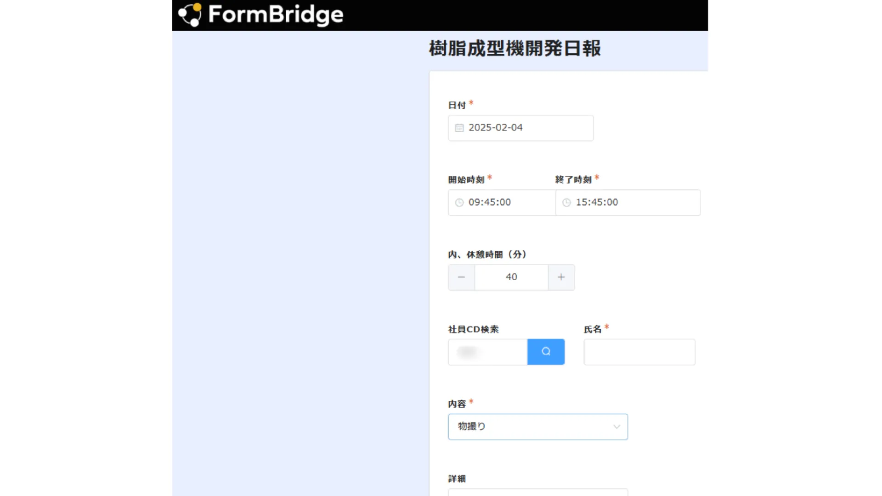
Task: Click the clock icon in end time
Action: click(x=567, y=203)
